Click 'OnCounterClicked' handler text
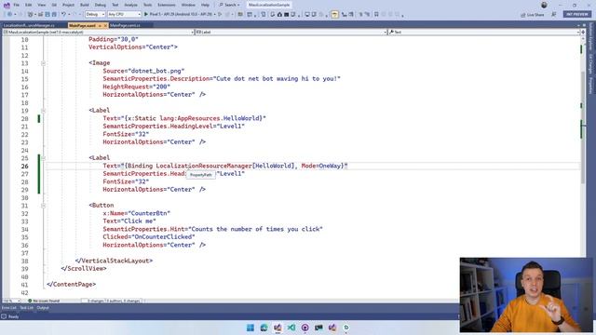The width and height of the screenshot is (596, 335). click(x=163, y=237)
